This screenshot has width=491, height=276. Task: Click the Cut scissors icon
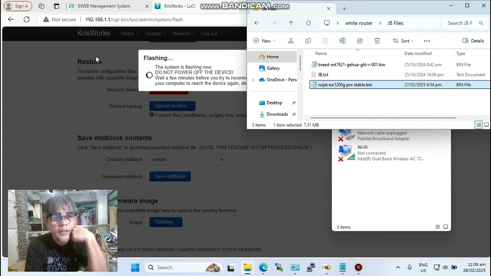(x=291, y=41)
